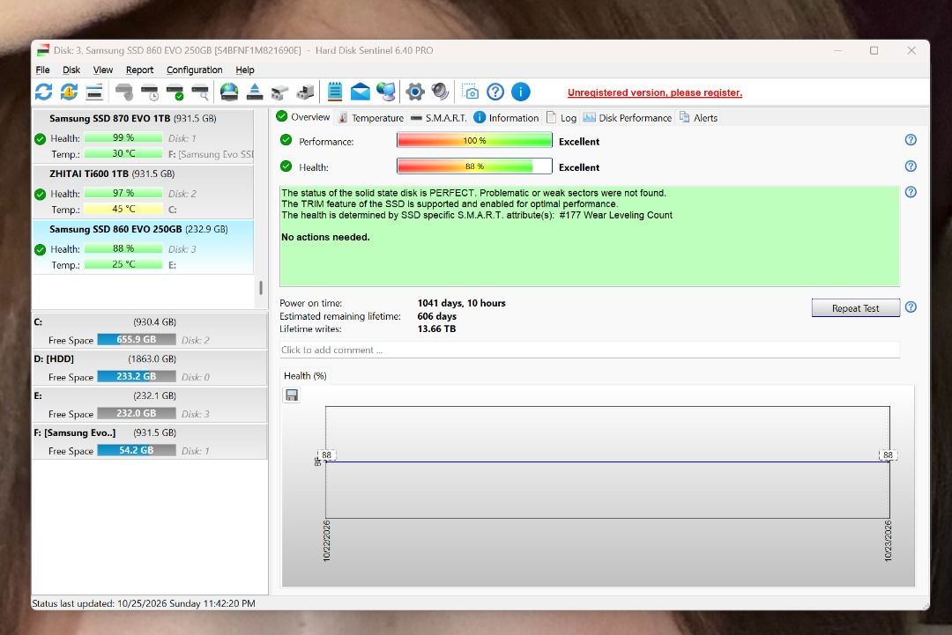Click the disk with clock toolbar icon

[149, 92]
